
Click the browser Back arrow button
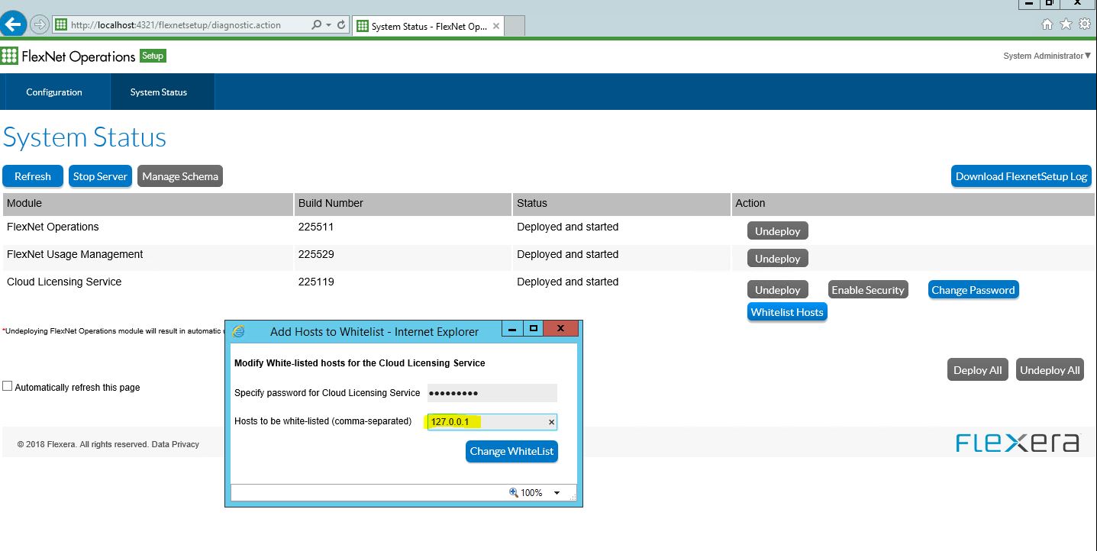point(14,24)
